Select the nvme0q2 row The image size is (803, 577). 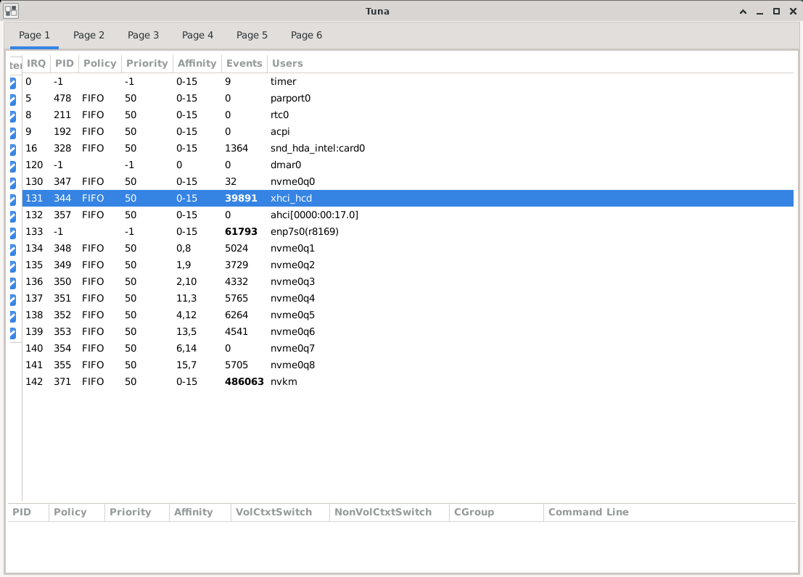(x=408, y=265)
